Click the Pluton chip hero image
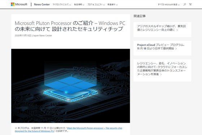 [71, 86]
